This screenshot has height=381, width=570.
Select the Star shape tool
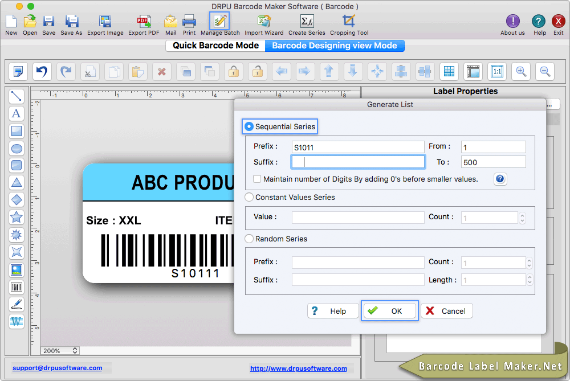coord(17,217)
